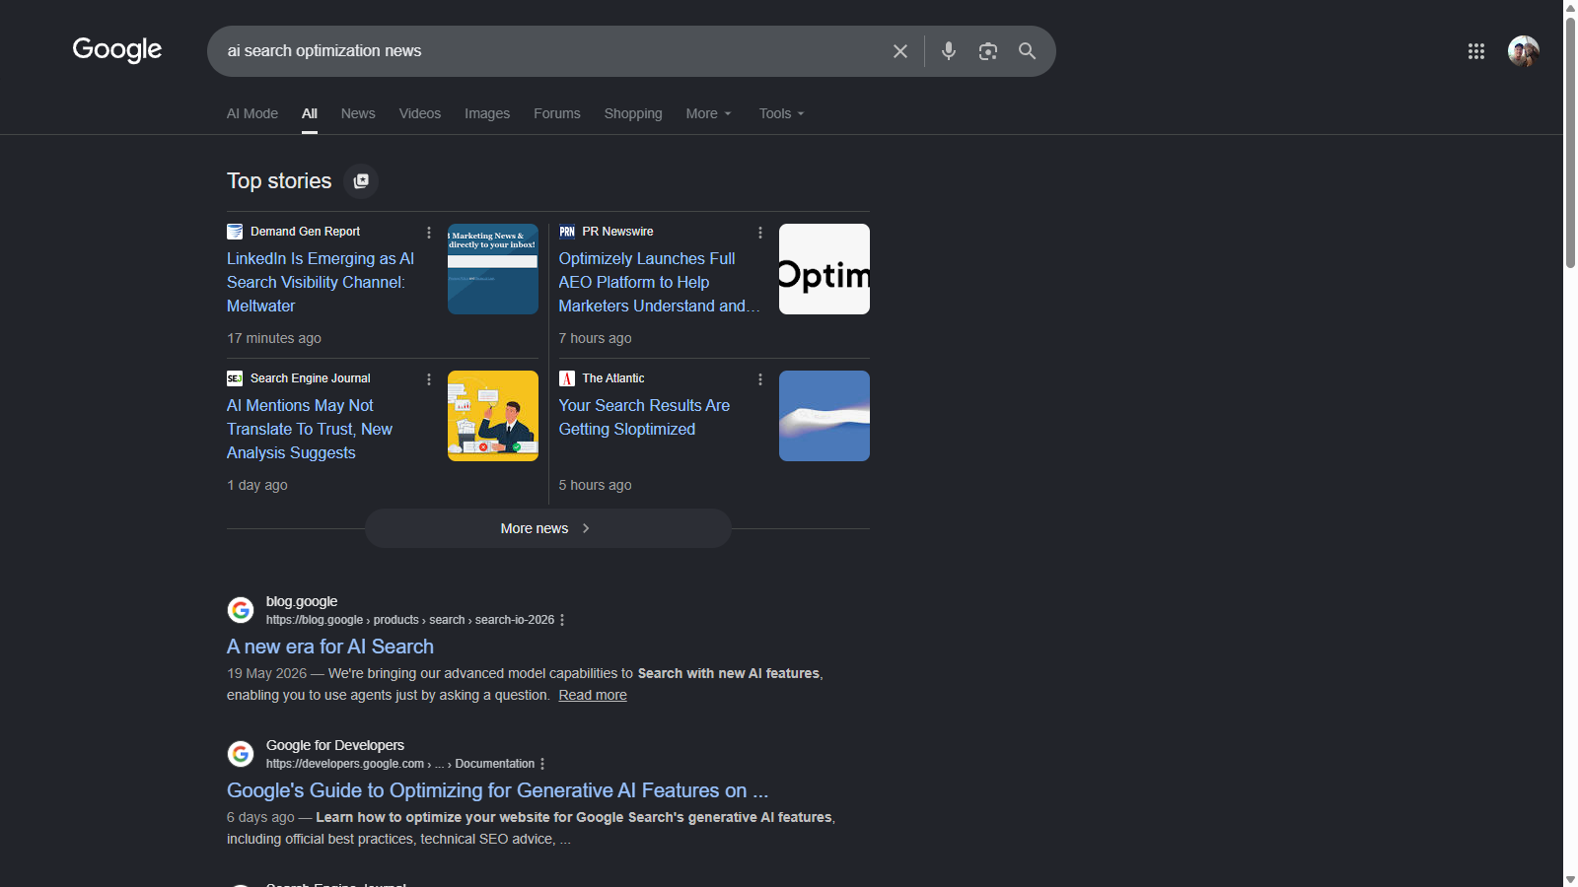Click the blog.google URL breadcrumb
Screen dimensions: 1578x887
click(x=410, y=620)
